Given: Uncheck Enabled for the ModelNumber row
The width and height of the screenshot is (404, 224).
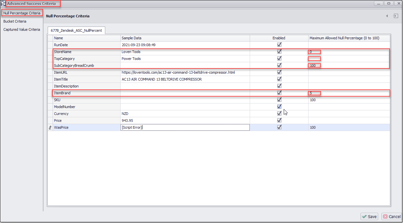Looking at the screenshot, I should click(279, 107).
